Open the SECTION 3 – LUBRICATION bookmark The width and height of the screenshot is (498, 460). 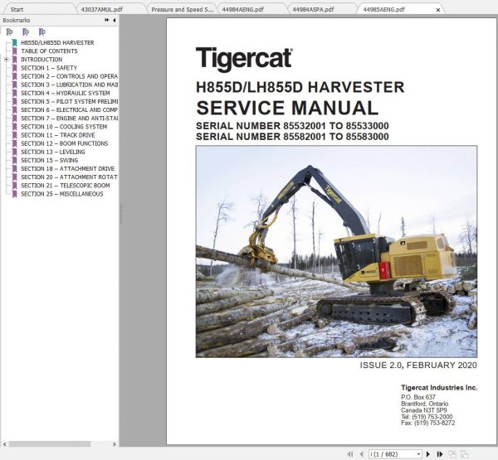click(69, 85)
